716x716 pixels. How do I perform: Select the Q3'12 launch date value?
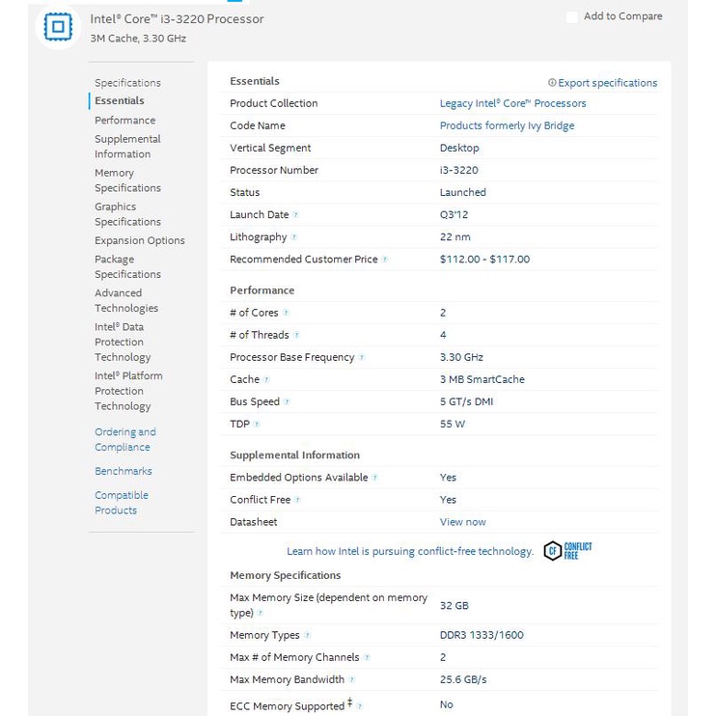click(454, 214)
